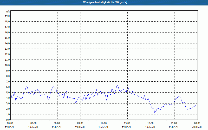Click the 03:00 time label
This screenshot has height=130, width=208.
pyautogui.click(x=34, y=123)
